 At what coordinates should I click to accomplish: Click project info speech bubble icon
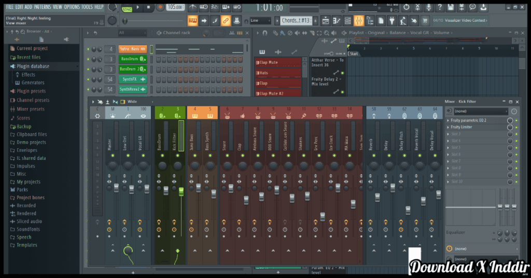pos(472,7)
